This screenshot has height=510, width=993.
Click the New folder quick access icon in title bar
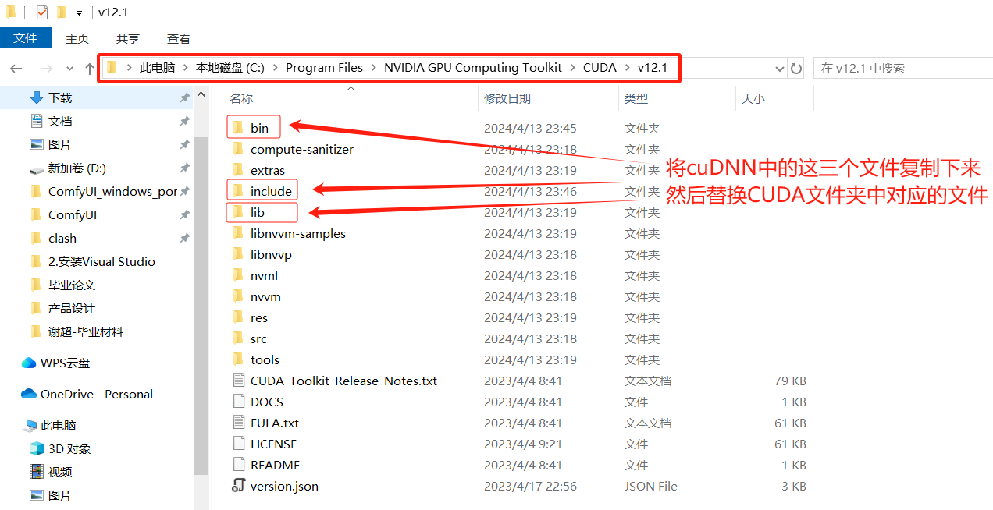click(x=62, y=12)
